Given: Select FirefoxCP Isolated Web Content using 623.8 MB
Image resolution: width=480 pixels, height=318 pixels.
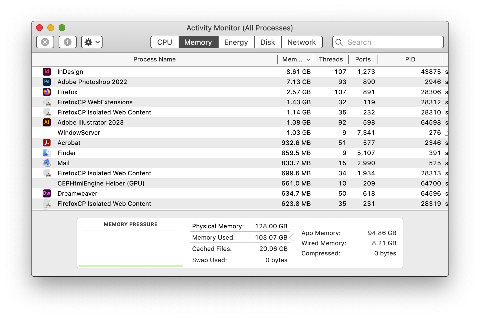Looking at the screenshot, I should [x=240, y=204].
